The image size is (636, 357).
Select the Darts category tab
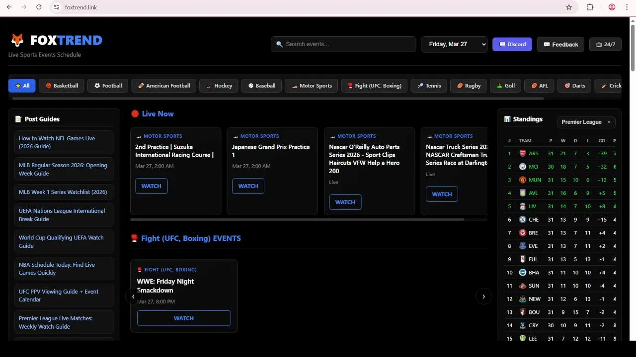[574, 86]
